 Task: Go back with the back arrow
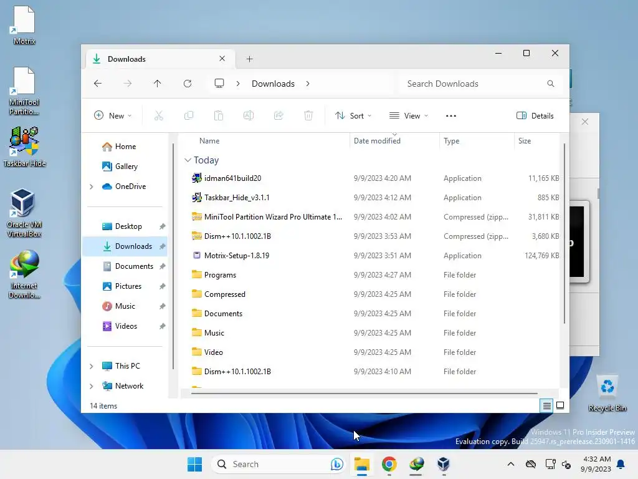(x=98, y=84)
